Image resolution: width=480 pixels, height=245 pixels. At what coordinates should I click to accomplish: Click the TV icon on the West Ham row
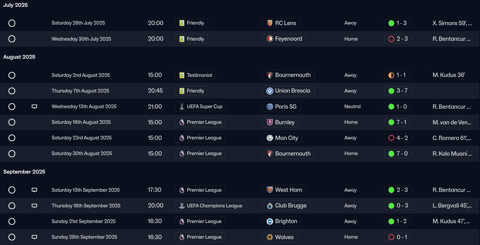pyautogui.click(x=34, y=190)
